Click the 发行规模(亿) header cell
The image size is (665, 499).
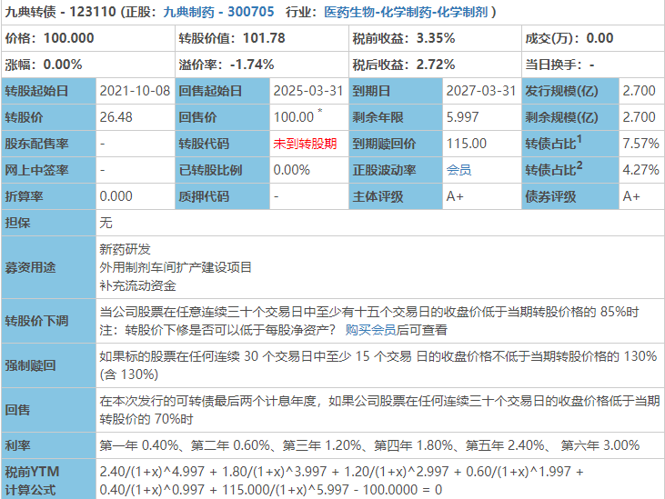(570, 91)
